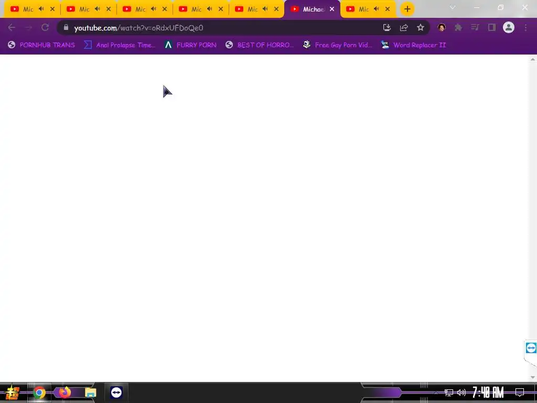Open the media controls icon in toolbar
This screenshot has height=403, width=537.
pos(475,27)
